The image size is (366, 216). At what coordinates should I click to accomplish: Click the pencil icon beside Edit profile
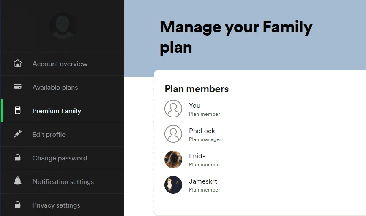(18, 134)
